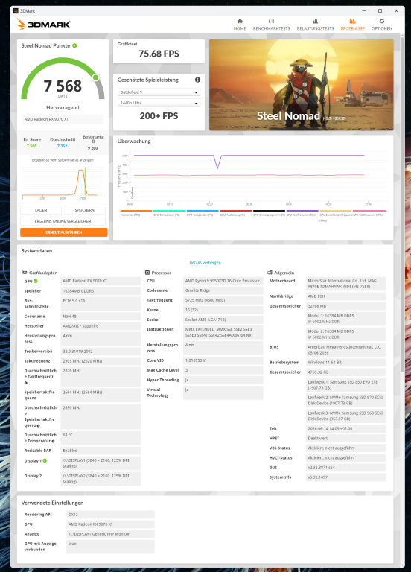Click Treiberversion value 32.0.31019.2002

point(101,352)
